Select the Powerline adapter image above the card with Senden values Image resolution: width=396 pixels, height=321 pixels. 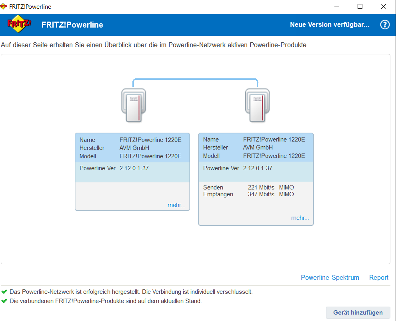pos(257,105)
